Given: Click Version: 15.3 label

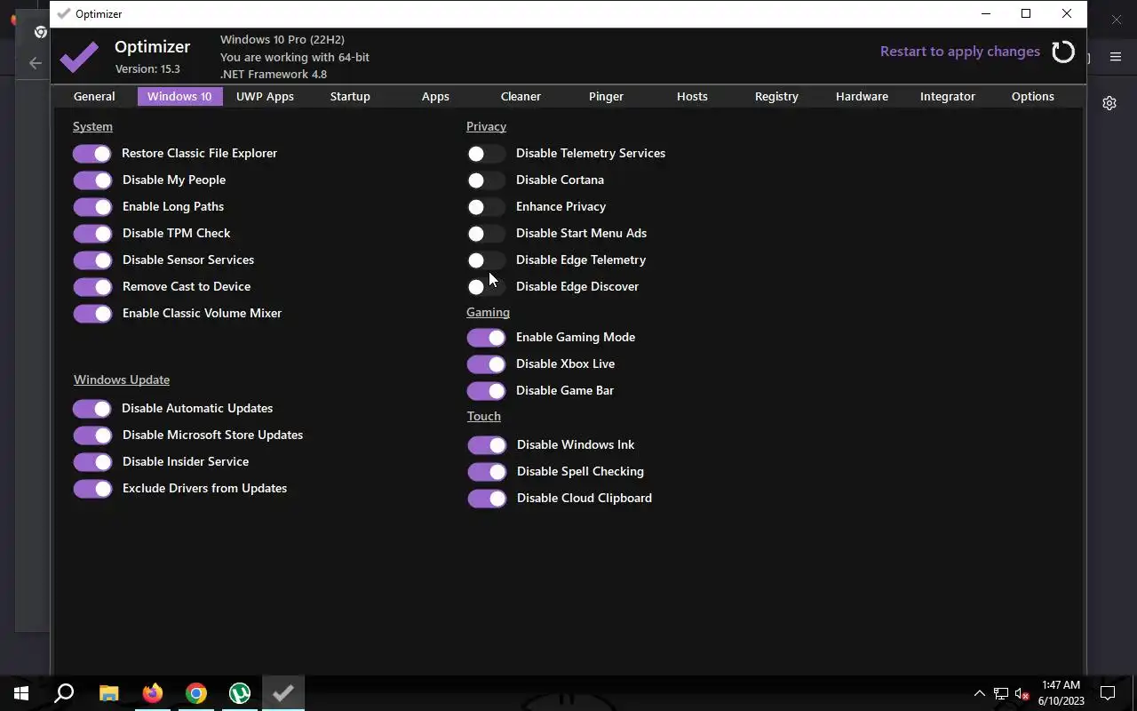Looking at the screenshot, I should (x=147, y=68).
